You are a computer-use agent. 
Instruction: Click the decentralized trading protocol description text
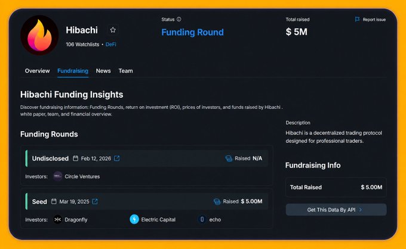tap(334, 137)
